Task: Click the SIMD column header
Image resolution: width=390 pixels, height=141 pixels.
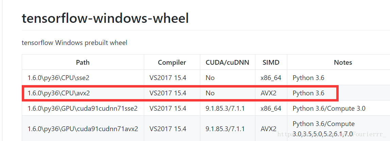Action: [271, 62]
